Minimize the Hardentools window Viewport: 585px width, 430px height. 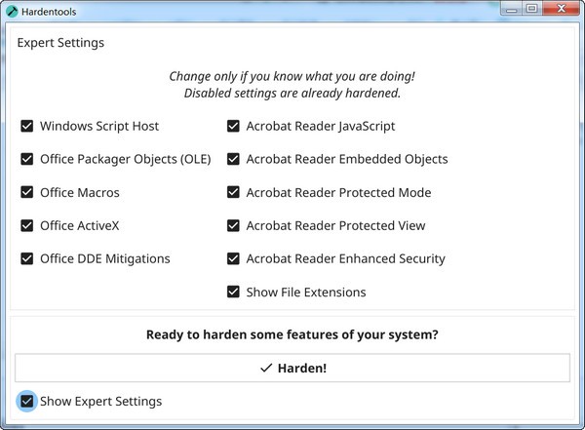coord(511,9)
